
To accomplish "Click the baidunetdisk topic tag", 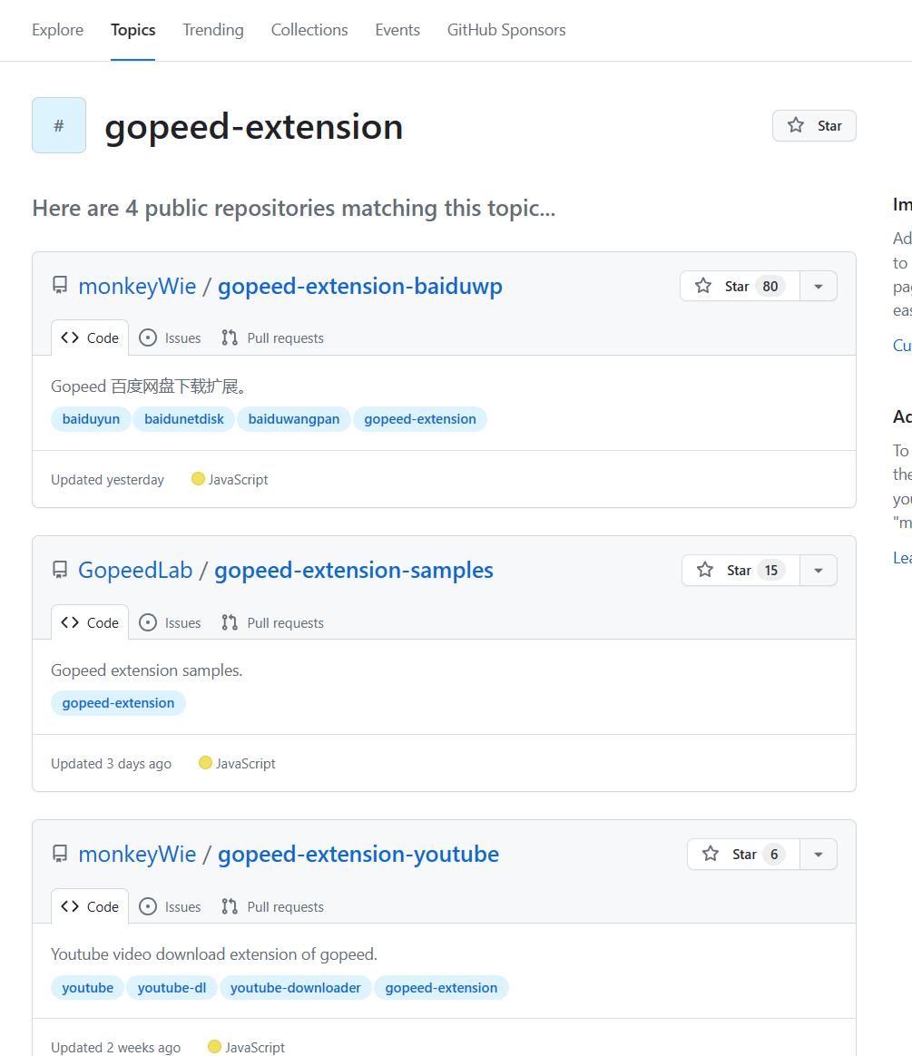I will [x=184, y=419].
